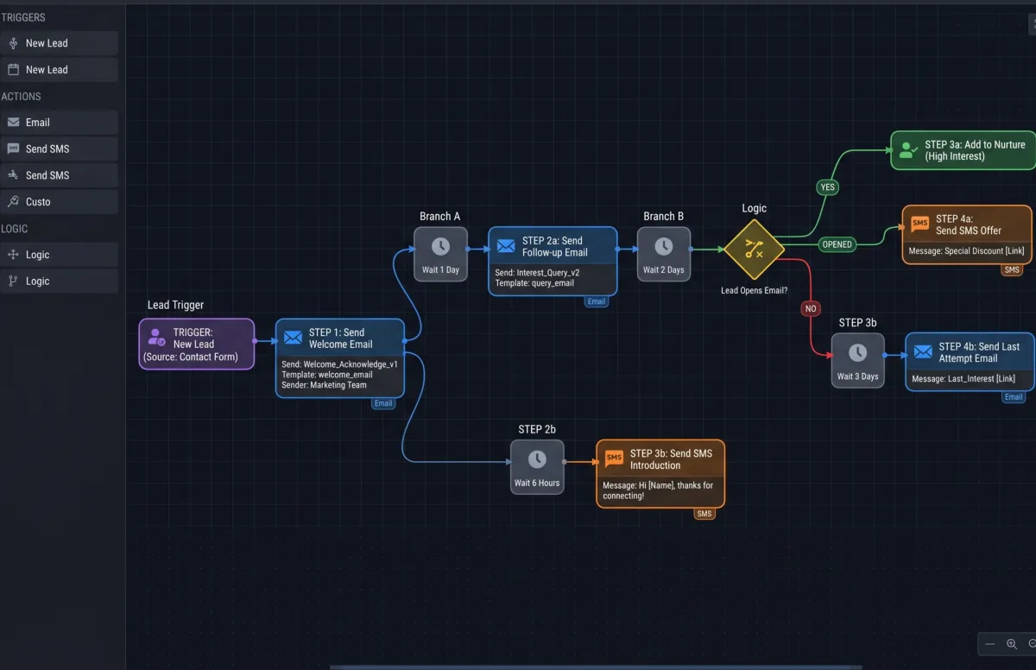
Task: Click 'Message: Hi [Name], thanks for connecting!' text
Action: (x=658, y=490)
